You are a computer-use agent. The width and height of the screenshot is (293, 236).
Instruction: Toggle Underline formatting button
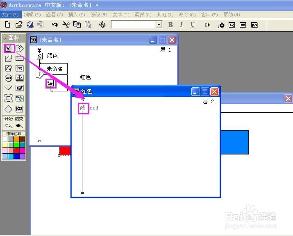point(193,25)
